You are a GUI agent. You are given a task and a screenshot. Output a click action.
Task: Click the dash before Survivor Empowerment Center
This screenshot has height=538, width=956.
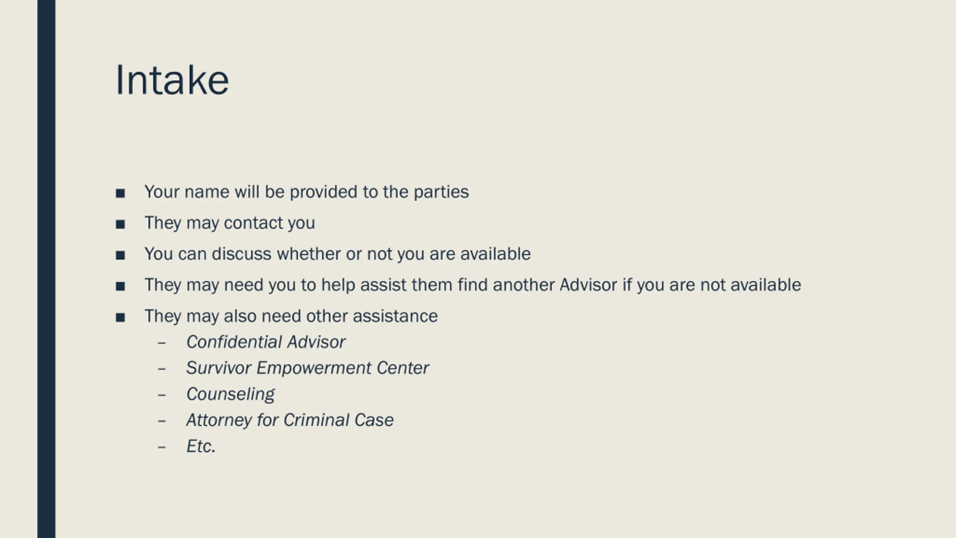click(162, 369)
